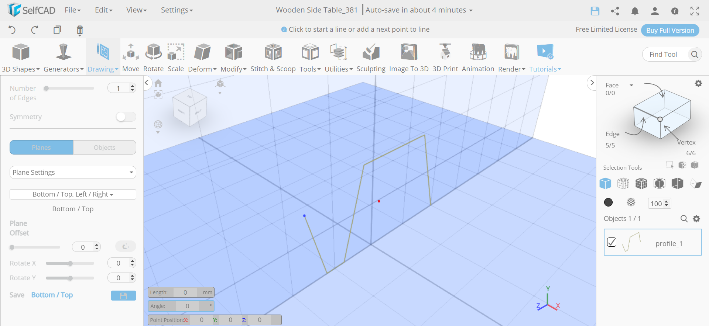Select whole-object selection cube

pyautogui.click(x=605, y=183)
